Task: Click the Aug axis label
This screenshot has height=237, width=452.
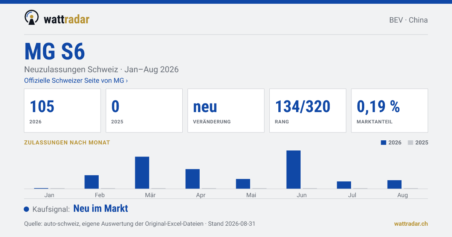Action: pyautogui.click(x=403, y=195)
